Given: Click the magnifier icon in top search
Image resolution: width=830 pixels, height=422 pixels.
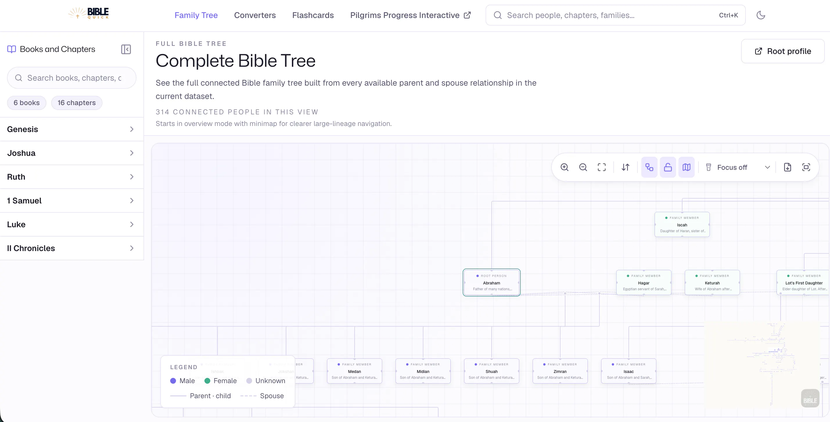Looking at the screenshot, I should 498,15.
